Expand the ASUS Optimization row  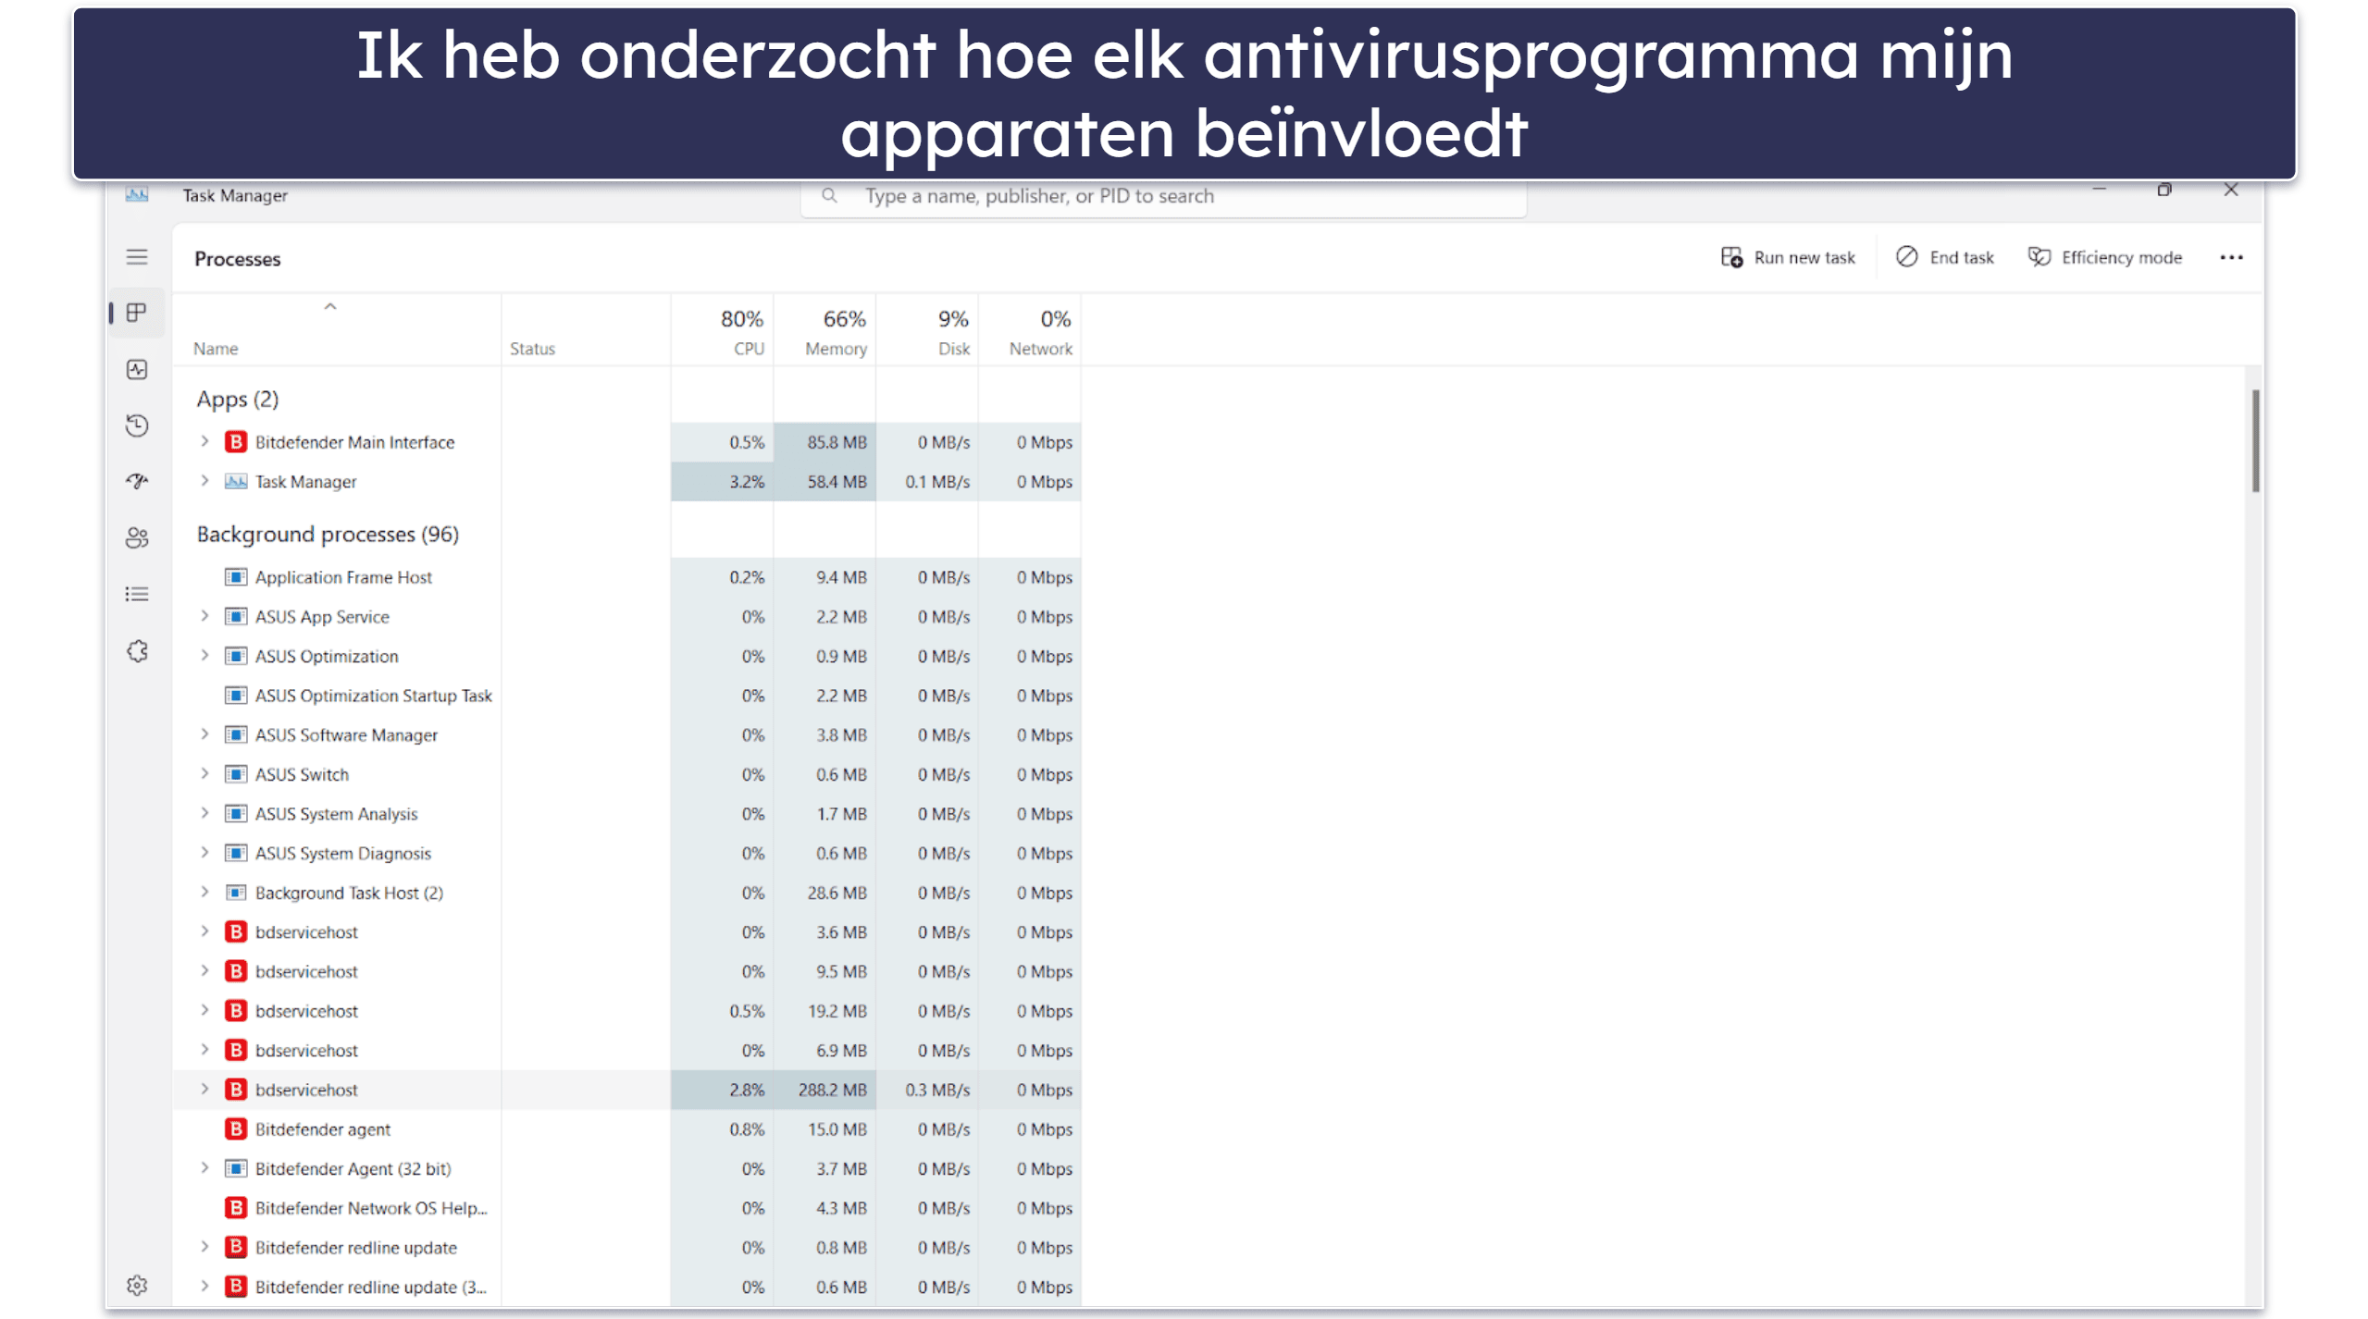click(205, 656)
